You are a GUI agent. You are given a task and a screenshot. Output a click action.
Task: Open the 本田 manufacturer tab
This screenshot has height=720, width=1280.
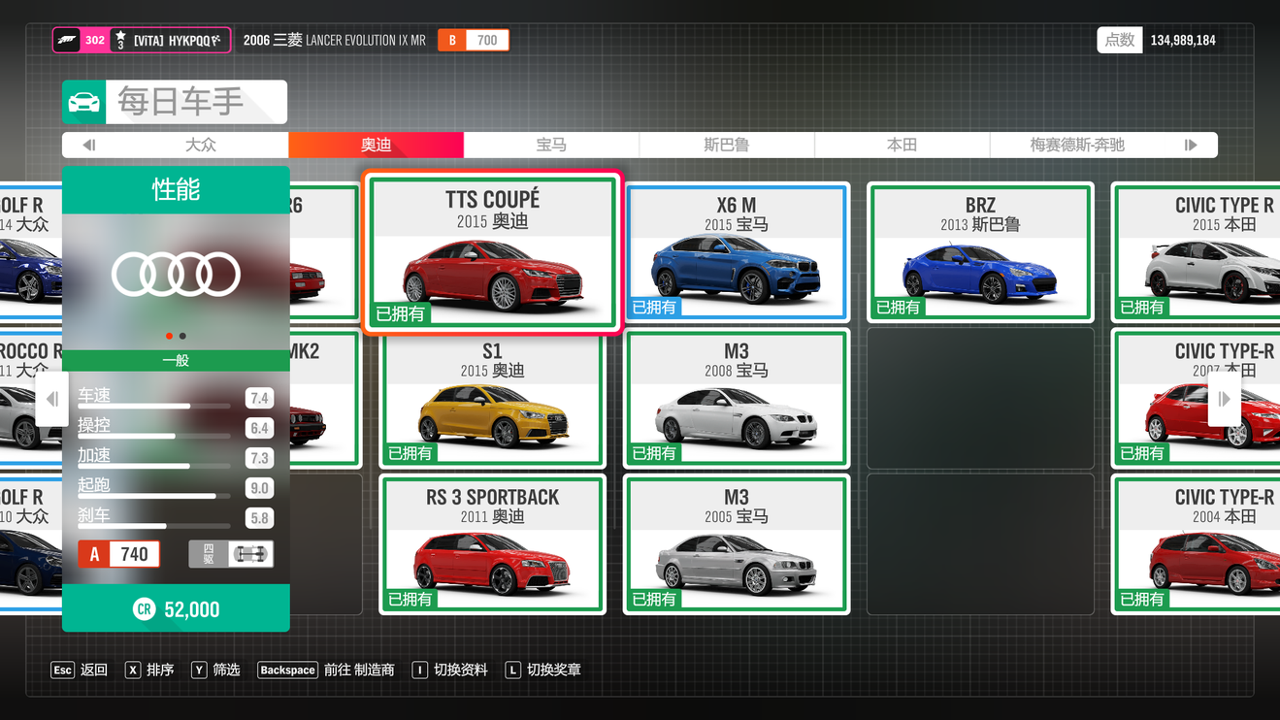tap(902, 145)
